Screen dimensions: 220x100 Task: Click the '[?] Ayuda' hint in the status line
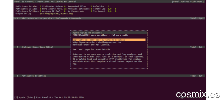coord(20,97)
